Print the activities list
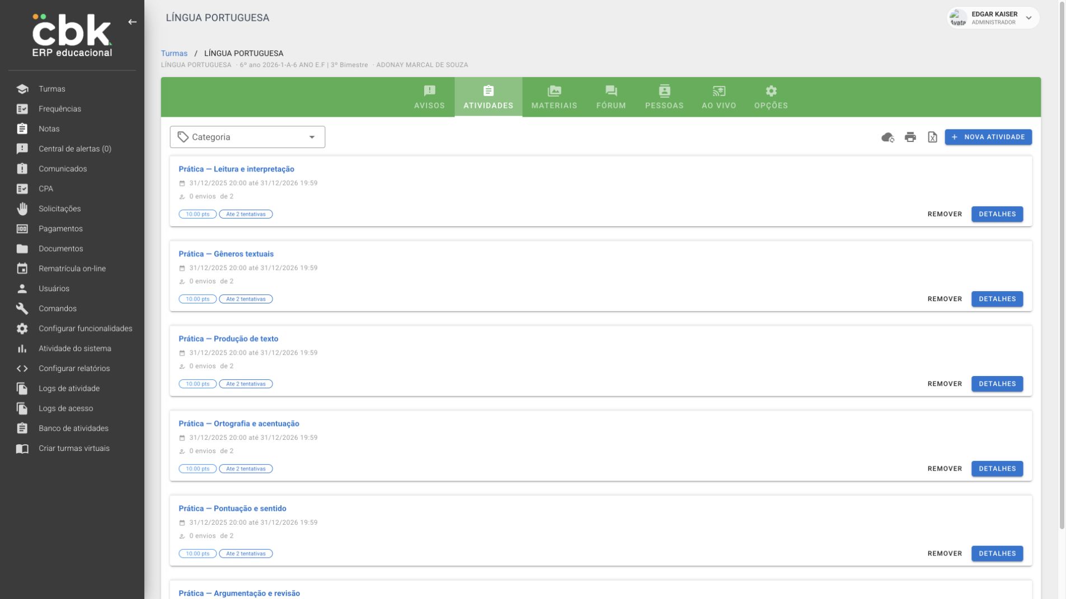Image resolution: width=1066 pixels, height=599 pixels. click(x=910, y=137)
